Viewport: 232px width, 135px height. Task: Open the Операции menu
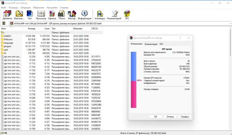[26, 8]
